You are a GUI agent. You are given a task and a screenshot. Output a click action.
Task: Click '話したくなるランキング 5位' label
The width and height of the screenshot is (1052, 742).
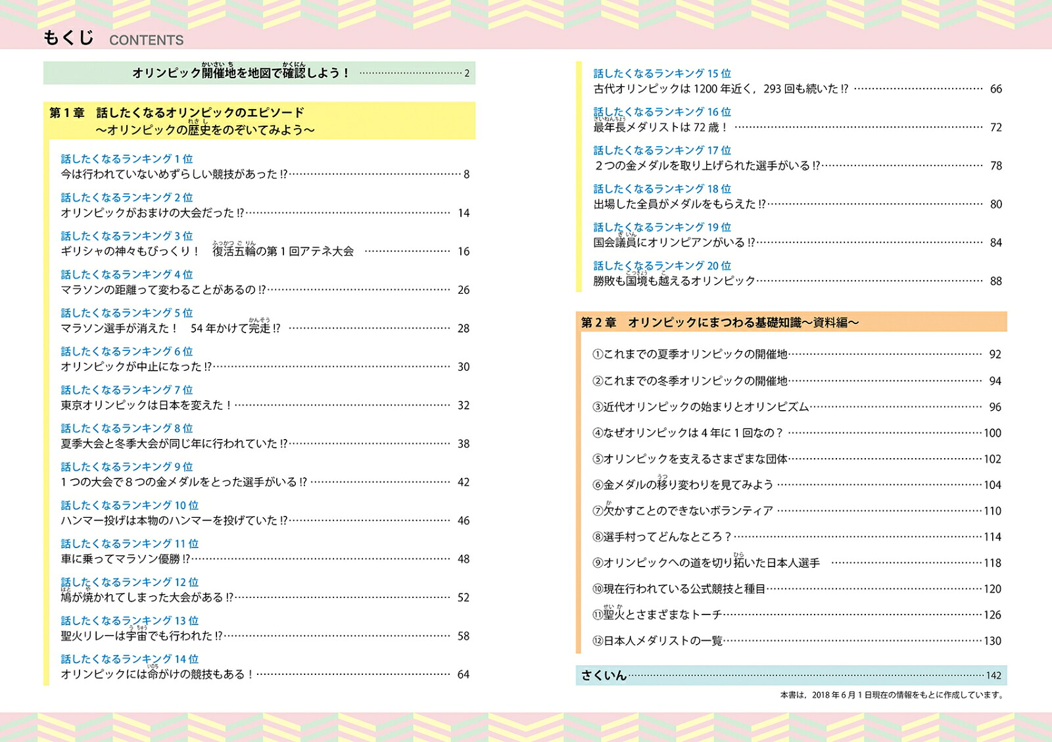point(127,313)
